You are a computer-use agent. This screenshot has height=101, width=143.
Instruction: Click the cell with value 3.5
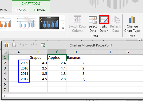[x=38, y=73]
